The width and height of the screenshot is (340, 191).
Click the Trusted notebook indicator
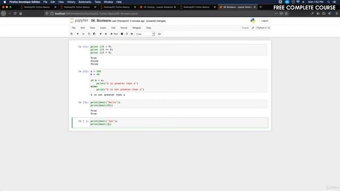click(245, 28)
